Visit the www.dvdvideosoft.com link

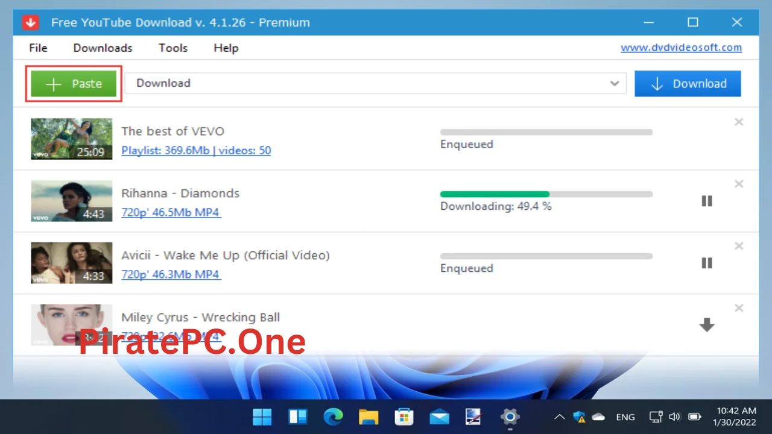point(682,47)
